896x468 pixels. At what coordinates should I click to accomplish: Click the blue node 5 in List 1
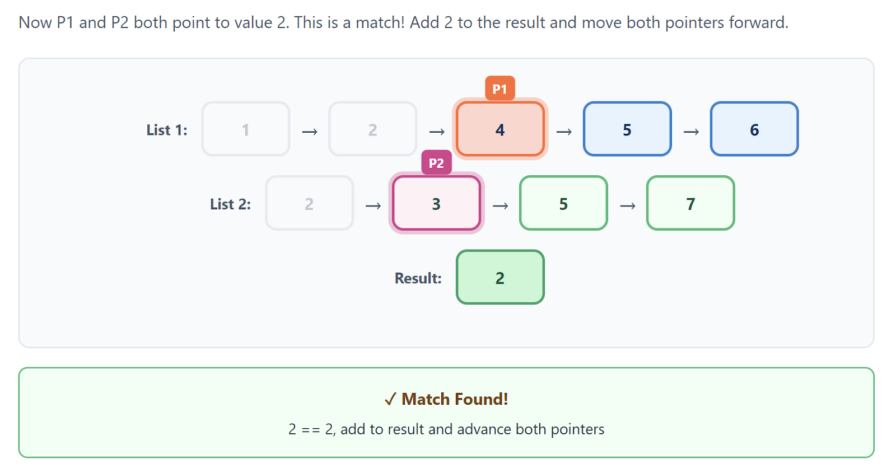[x=627, y=129]
